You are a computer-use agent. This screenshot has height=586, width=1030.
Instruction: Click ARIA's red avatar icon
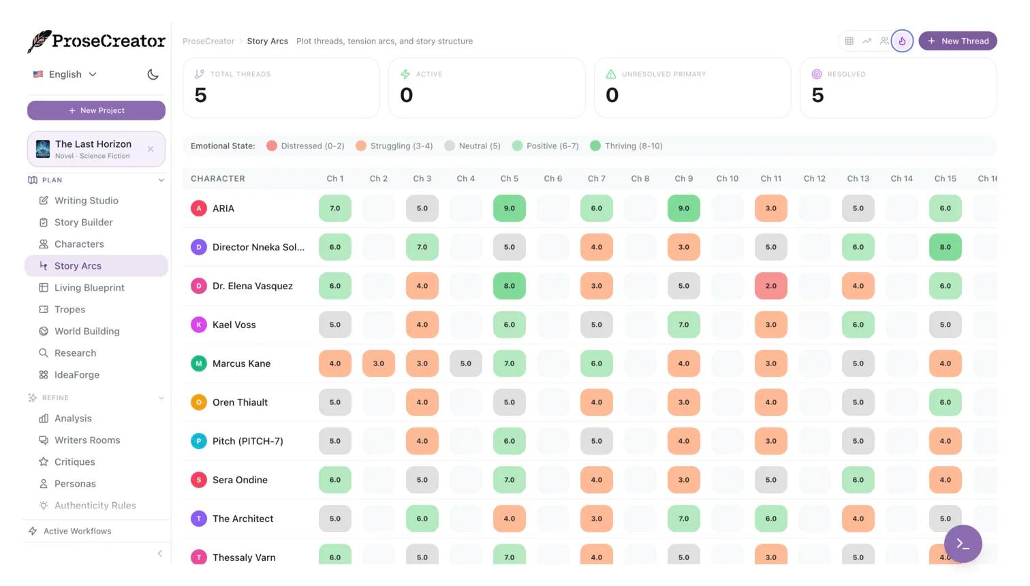click(198, 208)
